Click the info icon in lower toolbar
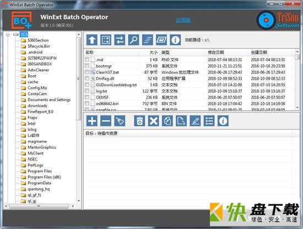The height and width of the screenshot is (229, 303). point(223,121)
